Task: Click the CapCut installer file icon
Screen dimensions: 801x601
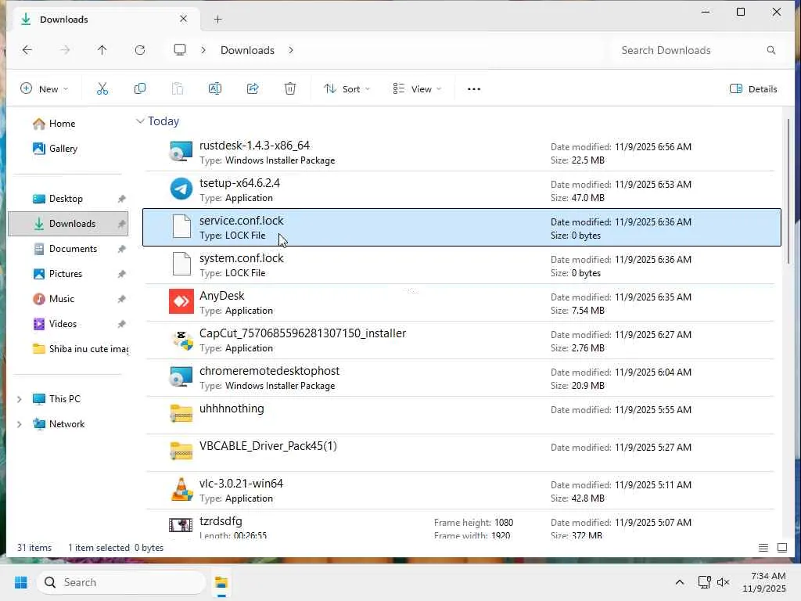Action: (181, 340)
